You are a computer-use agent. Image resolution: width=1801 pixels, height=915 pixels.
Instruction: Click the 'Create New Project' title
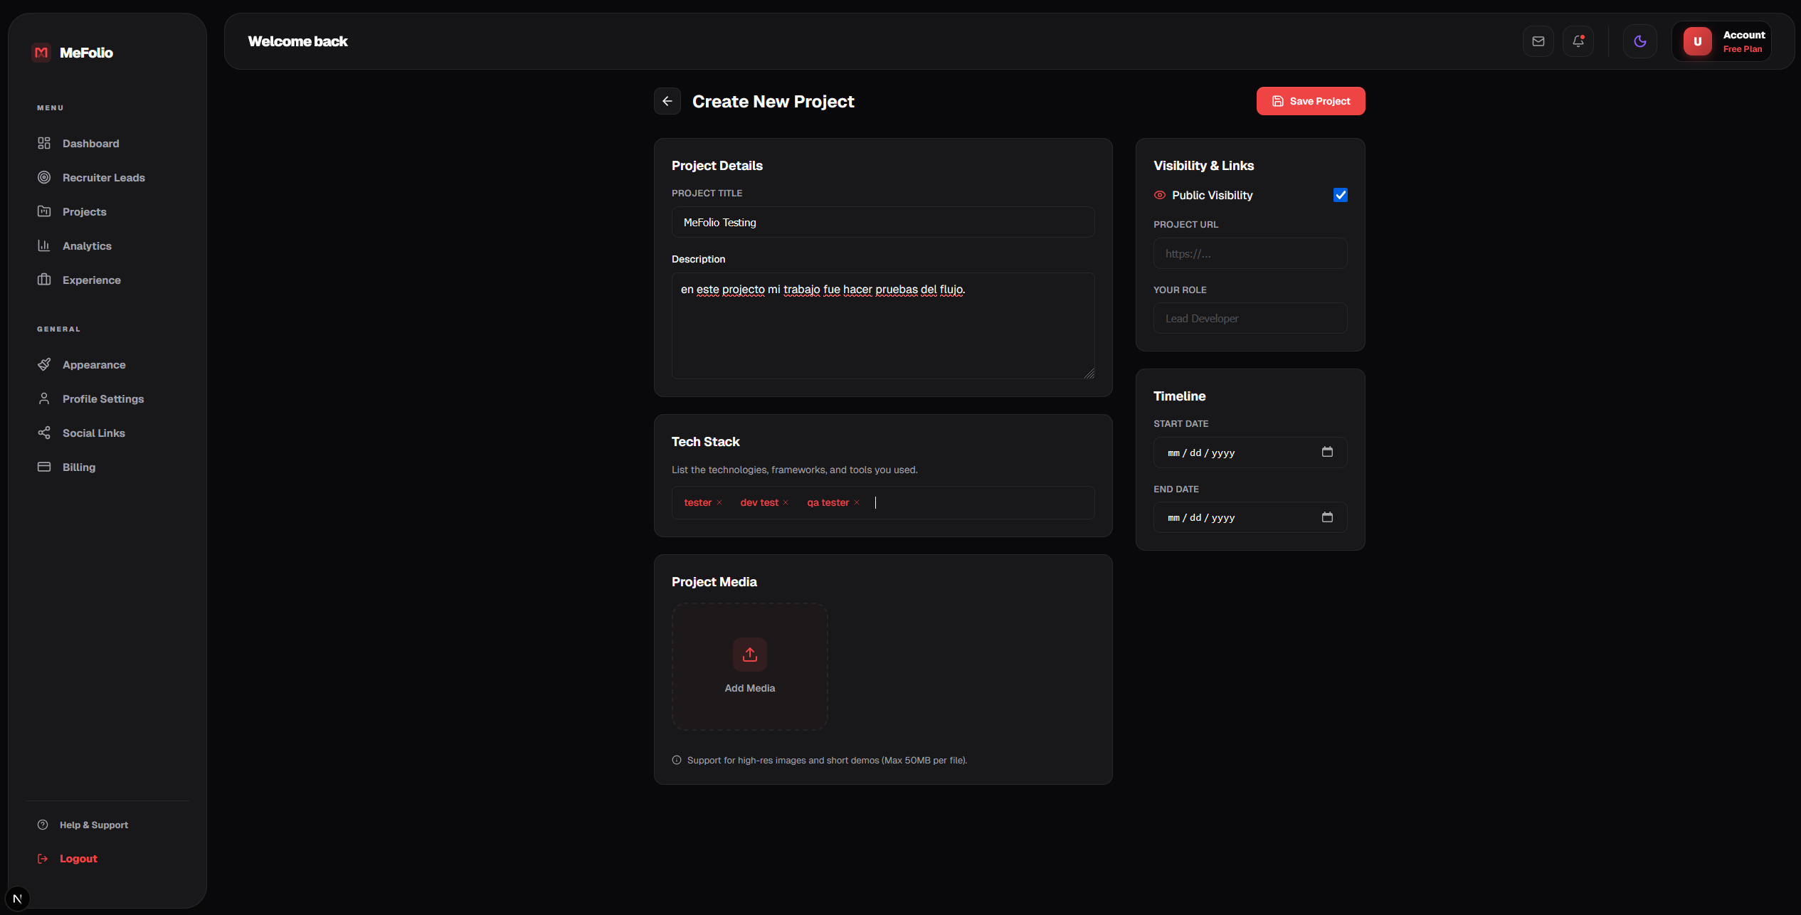pyautogui.click(x=773, y=102)
